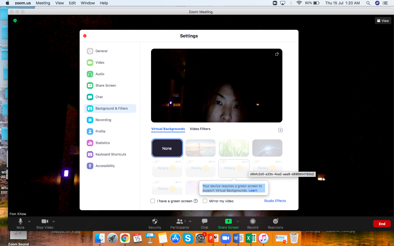Open Finder from the Dock
Image resolution: width=394 pixels, height=246 pixels.
point(100,238)
